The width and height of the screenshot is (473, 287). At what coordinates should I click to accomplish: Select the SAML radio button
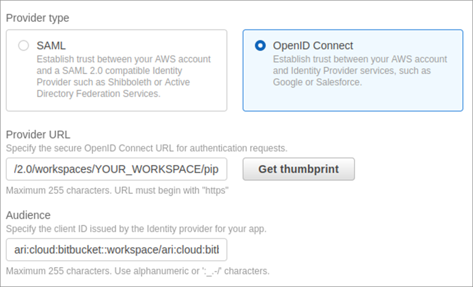pyautogui.click(x=23, y=46)
